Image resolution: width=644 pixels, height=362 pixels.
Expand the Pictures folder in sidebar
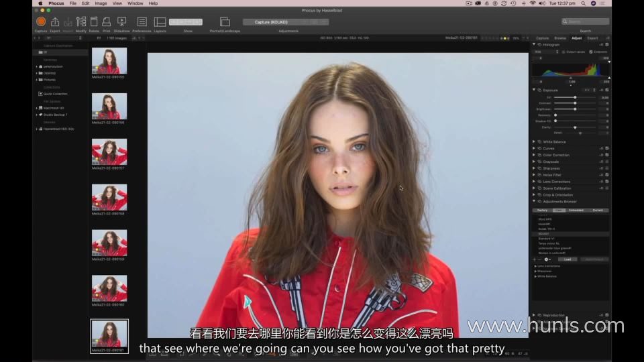pyautogui.click(x=36, y=80)
